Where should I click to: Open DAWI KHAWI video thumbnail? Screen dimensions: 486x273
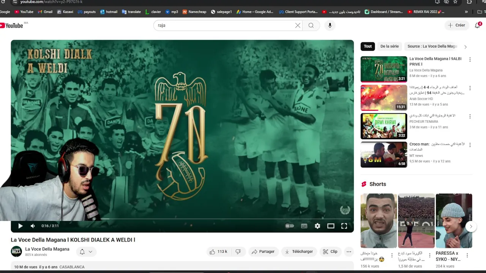[x=384, y=126]
